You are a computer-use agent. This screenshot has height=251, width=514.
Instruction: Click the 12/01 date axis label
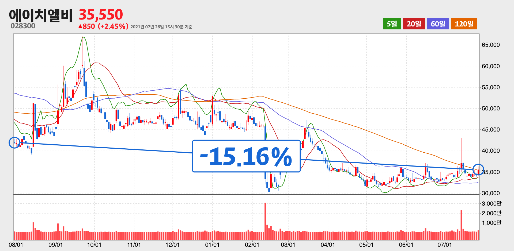tap(173, 245)
